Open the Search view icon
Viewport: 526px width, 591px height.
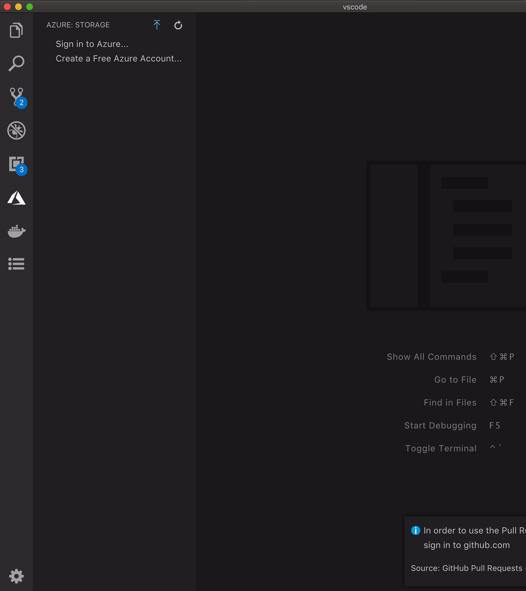tap(16, 63)
